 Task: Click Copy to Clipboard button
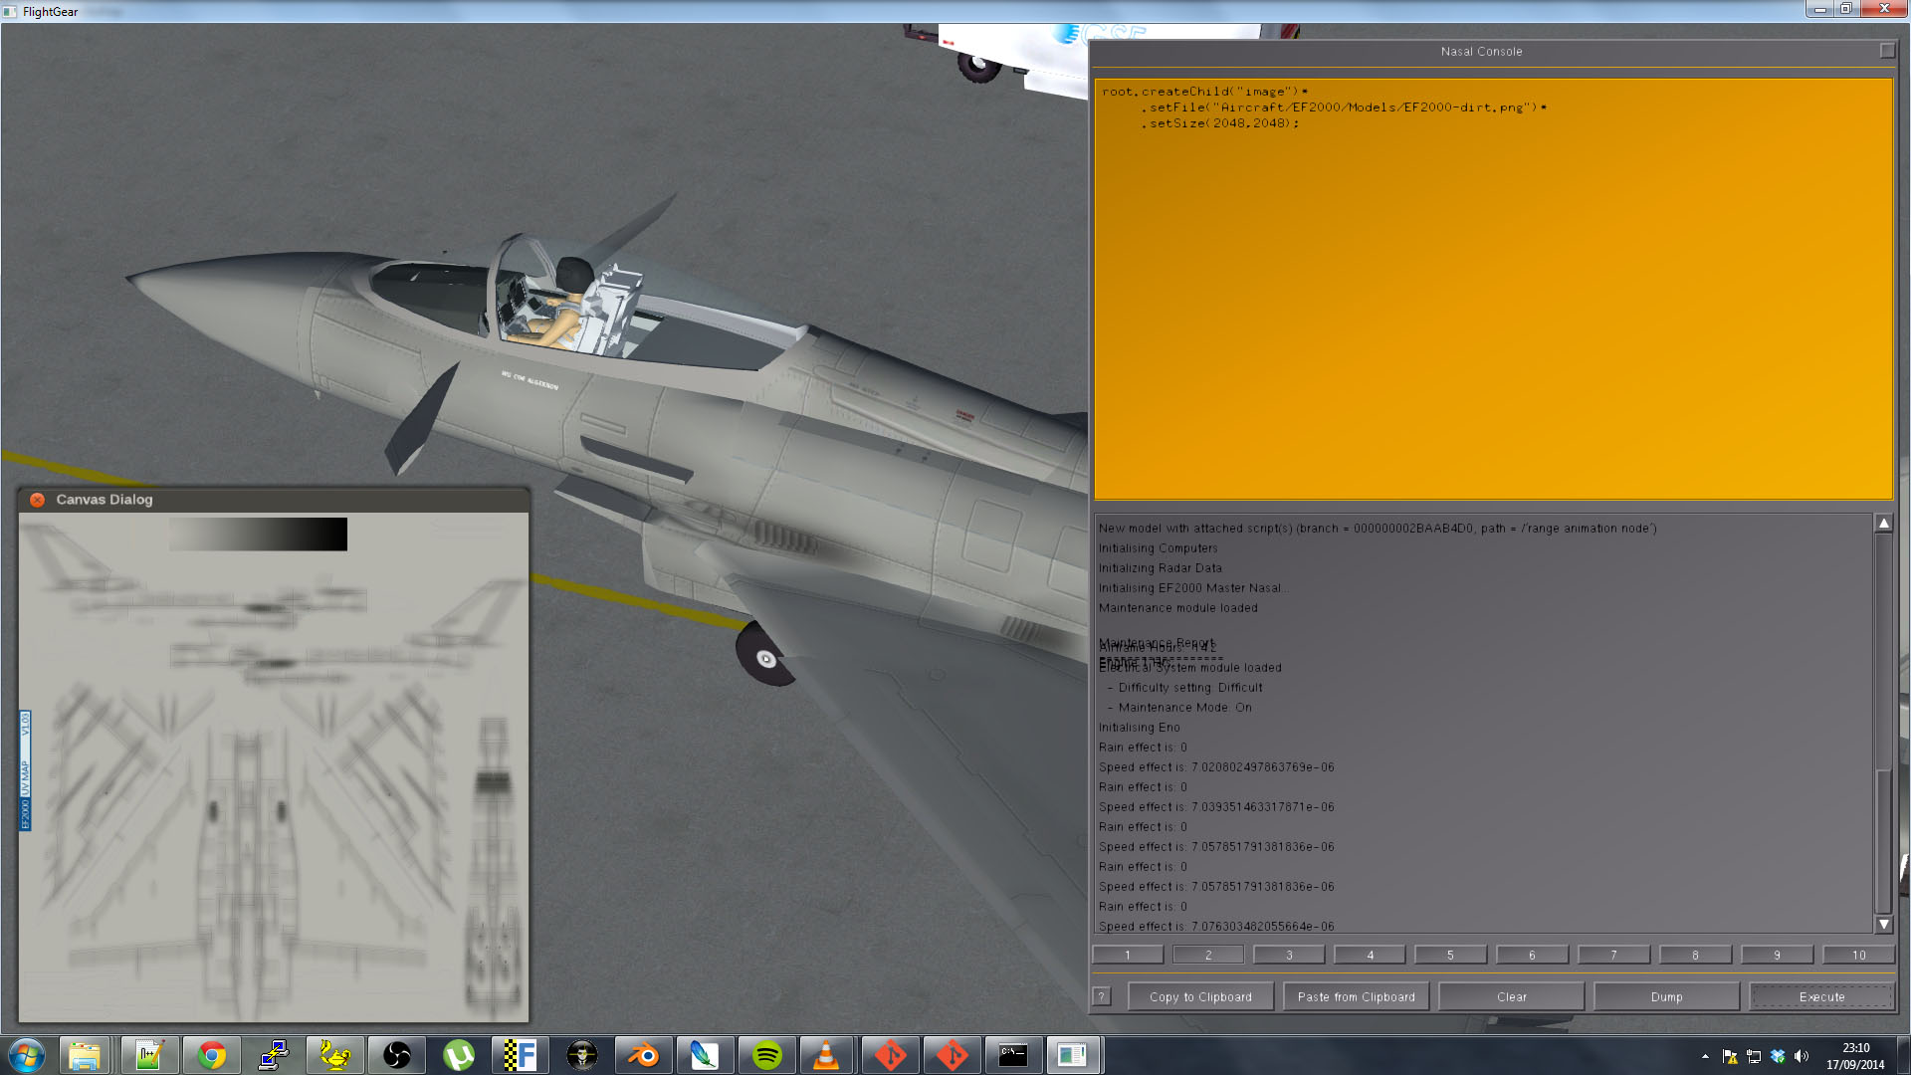point(1200,996)
